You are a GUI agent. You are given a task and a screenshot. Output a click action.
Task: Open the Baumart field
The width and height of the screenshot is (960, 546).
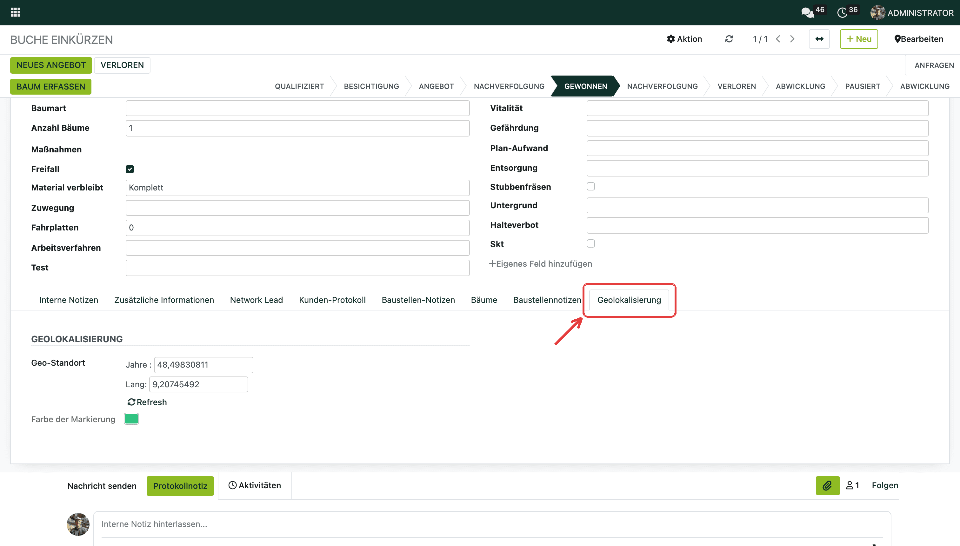tap(297, 108)
